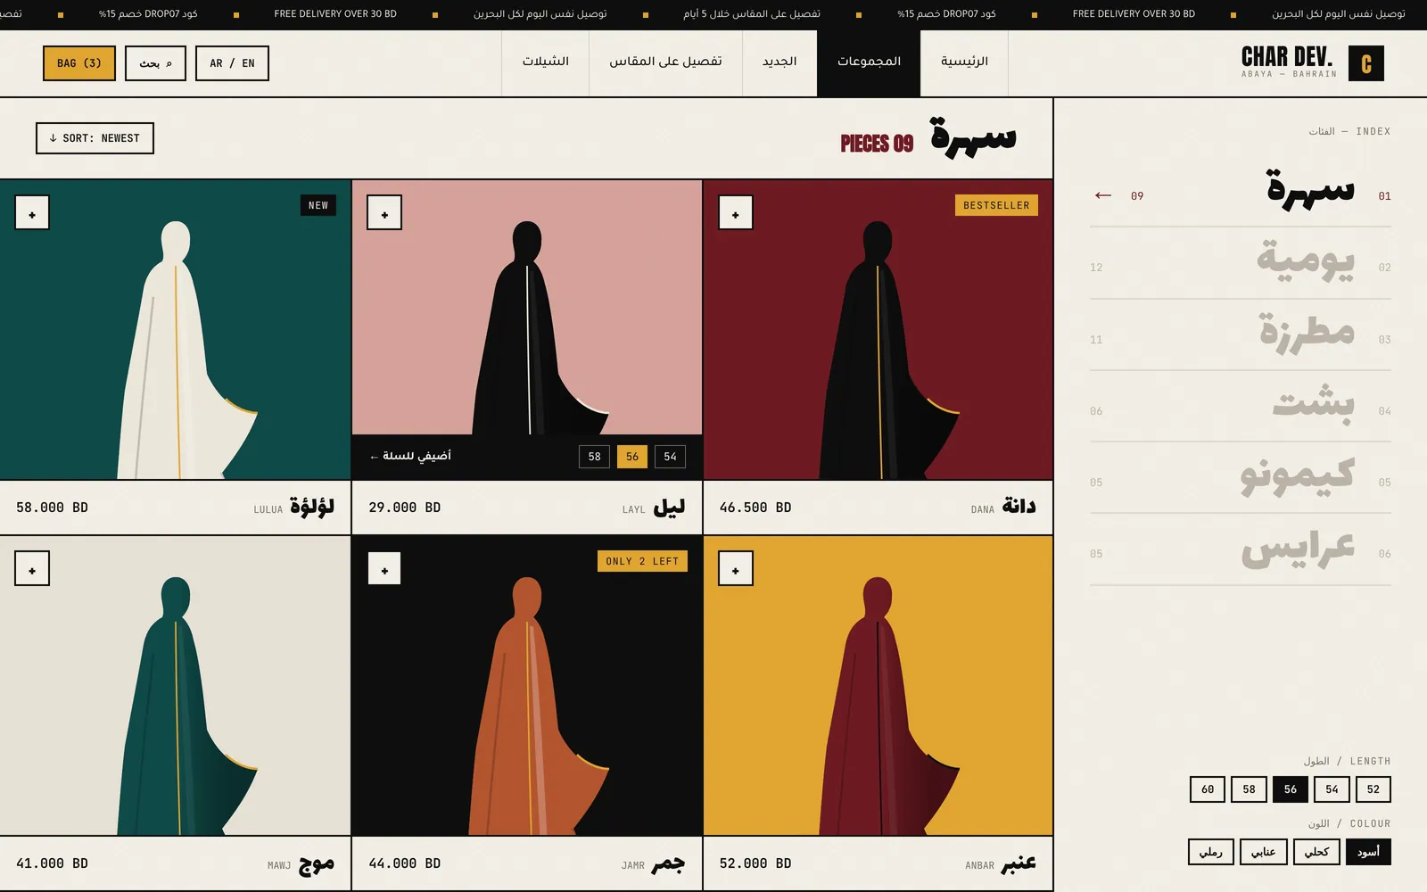
Task: Select رملي colour filter
Action: click(x=1211, y=852)
